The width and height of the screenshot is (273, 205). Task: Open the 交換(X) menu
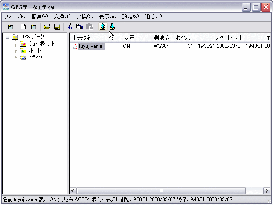click(x=85, y=17)
